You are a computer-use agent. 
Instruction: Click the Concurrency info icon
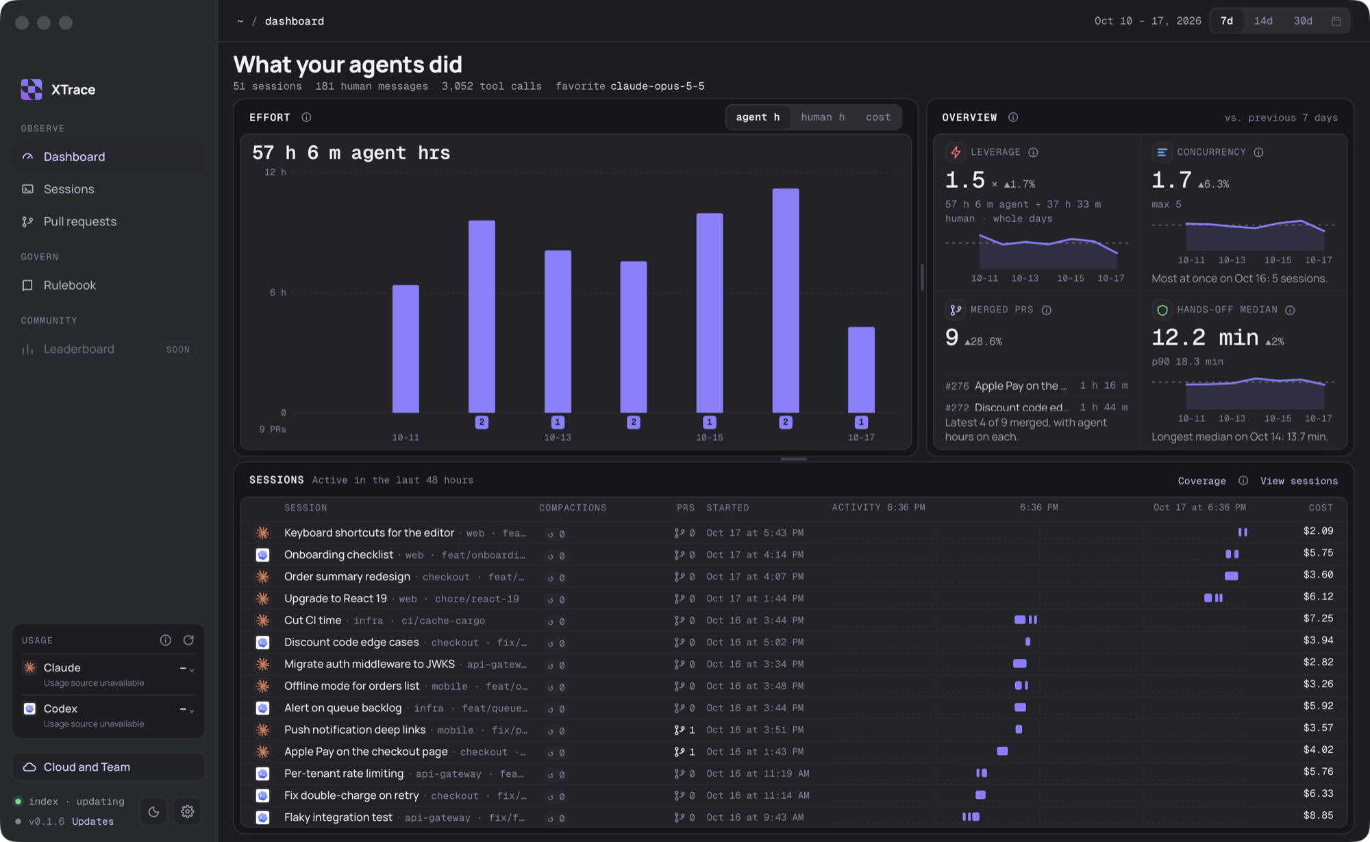coord(1258,152)
